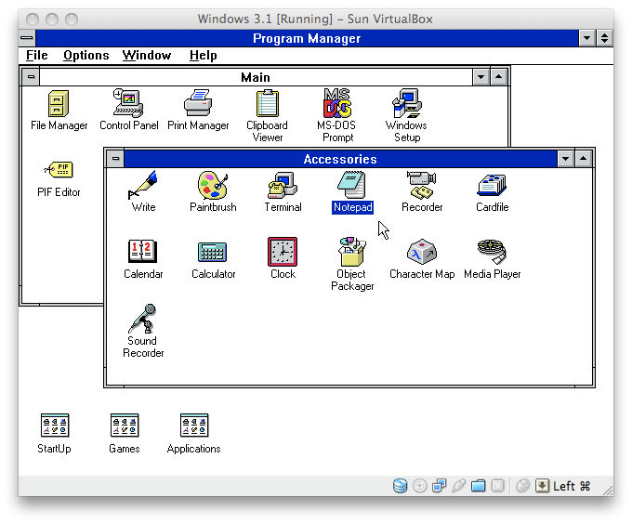Select the Object Packager icon
The image size is (632, 524).
[352, 252]
